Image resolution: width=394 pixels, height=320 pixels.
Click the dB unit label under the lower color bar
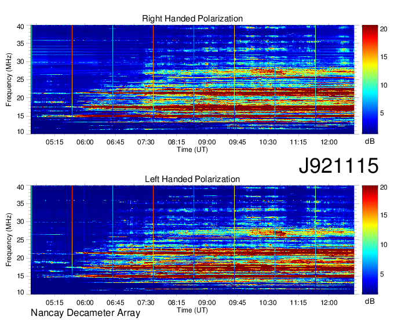coord(370,301)
